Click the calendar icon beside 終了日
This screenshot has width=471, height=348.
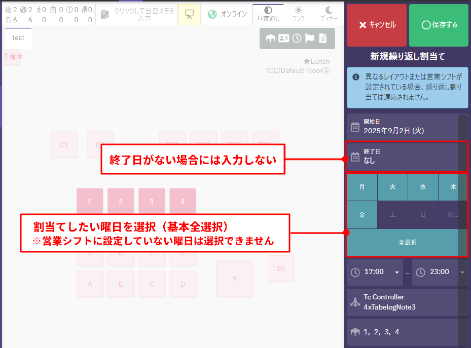355,157
